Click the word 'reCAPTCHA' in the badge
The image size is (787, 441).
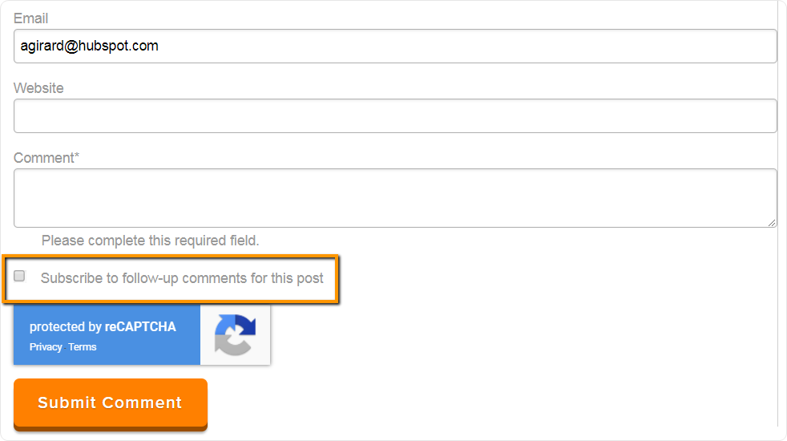[140, 327]
